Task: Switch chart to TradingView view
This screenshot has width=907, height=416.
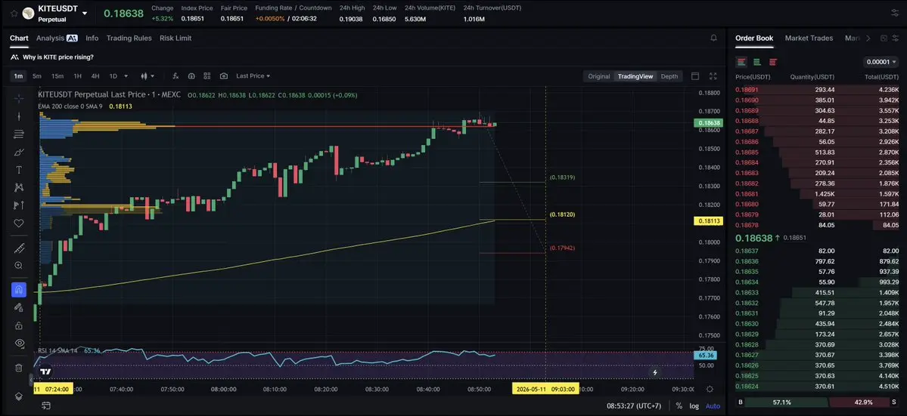Action: [635, 76]
